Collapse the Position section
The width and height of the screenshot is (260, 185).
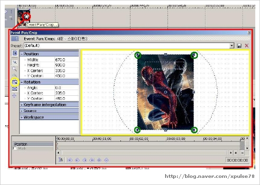(22, 54)
